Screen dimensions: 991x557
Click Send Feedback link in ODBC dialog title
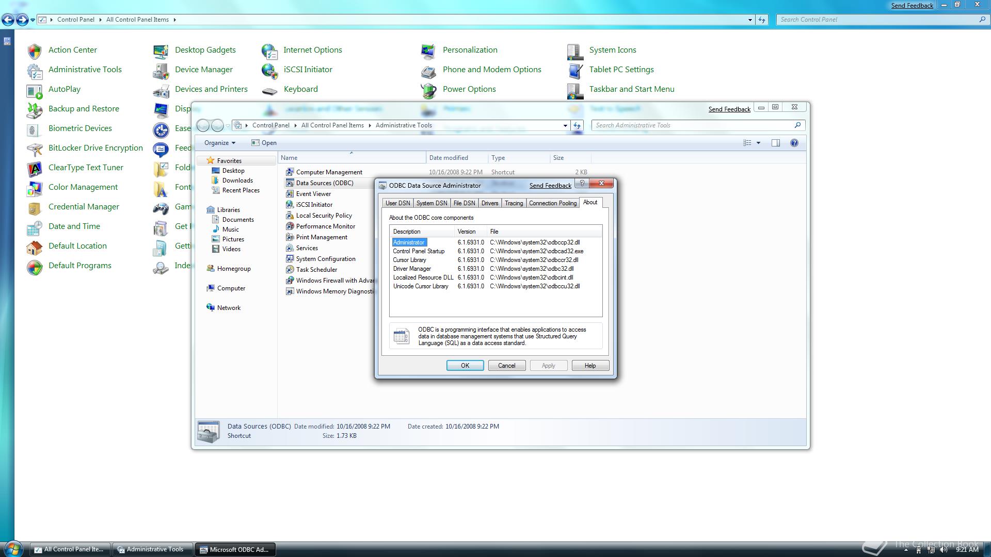pyautogui.click(x=550, y=186)
